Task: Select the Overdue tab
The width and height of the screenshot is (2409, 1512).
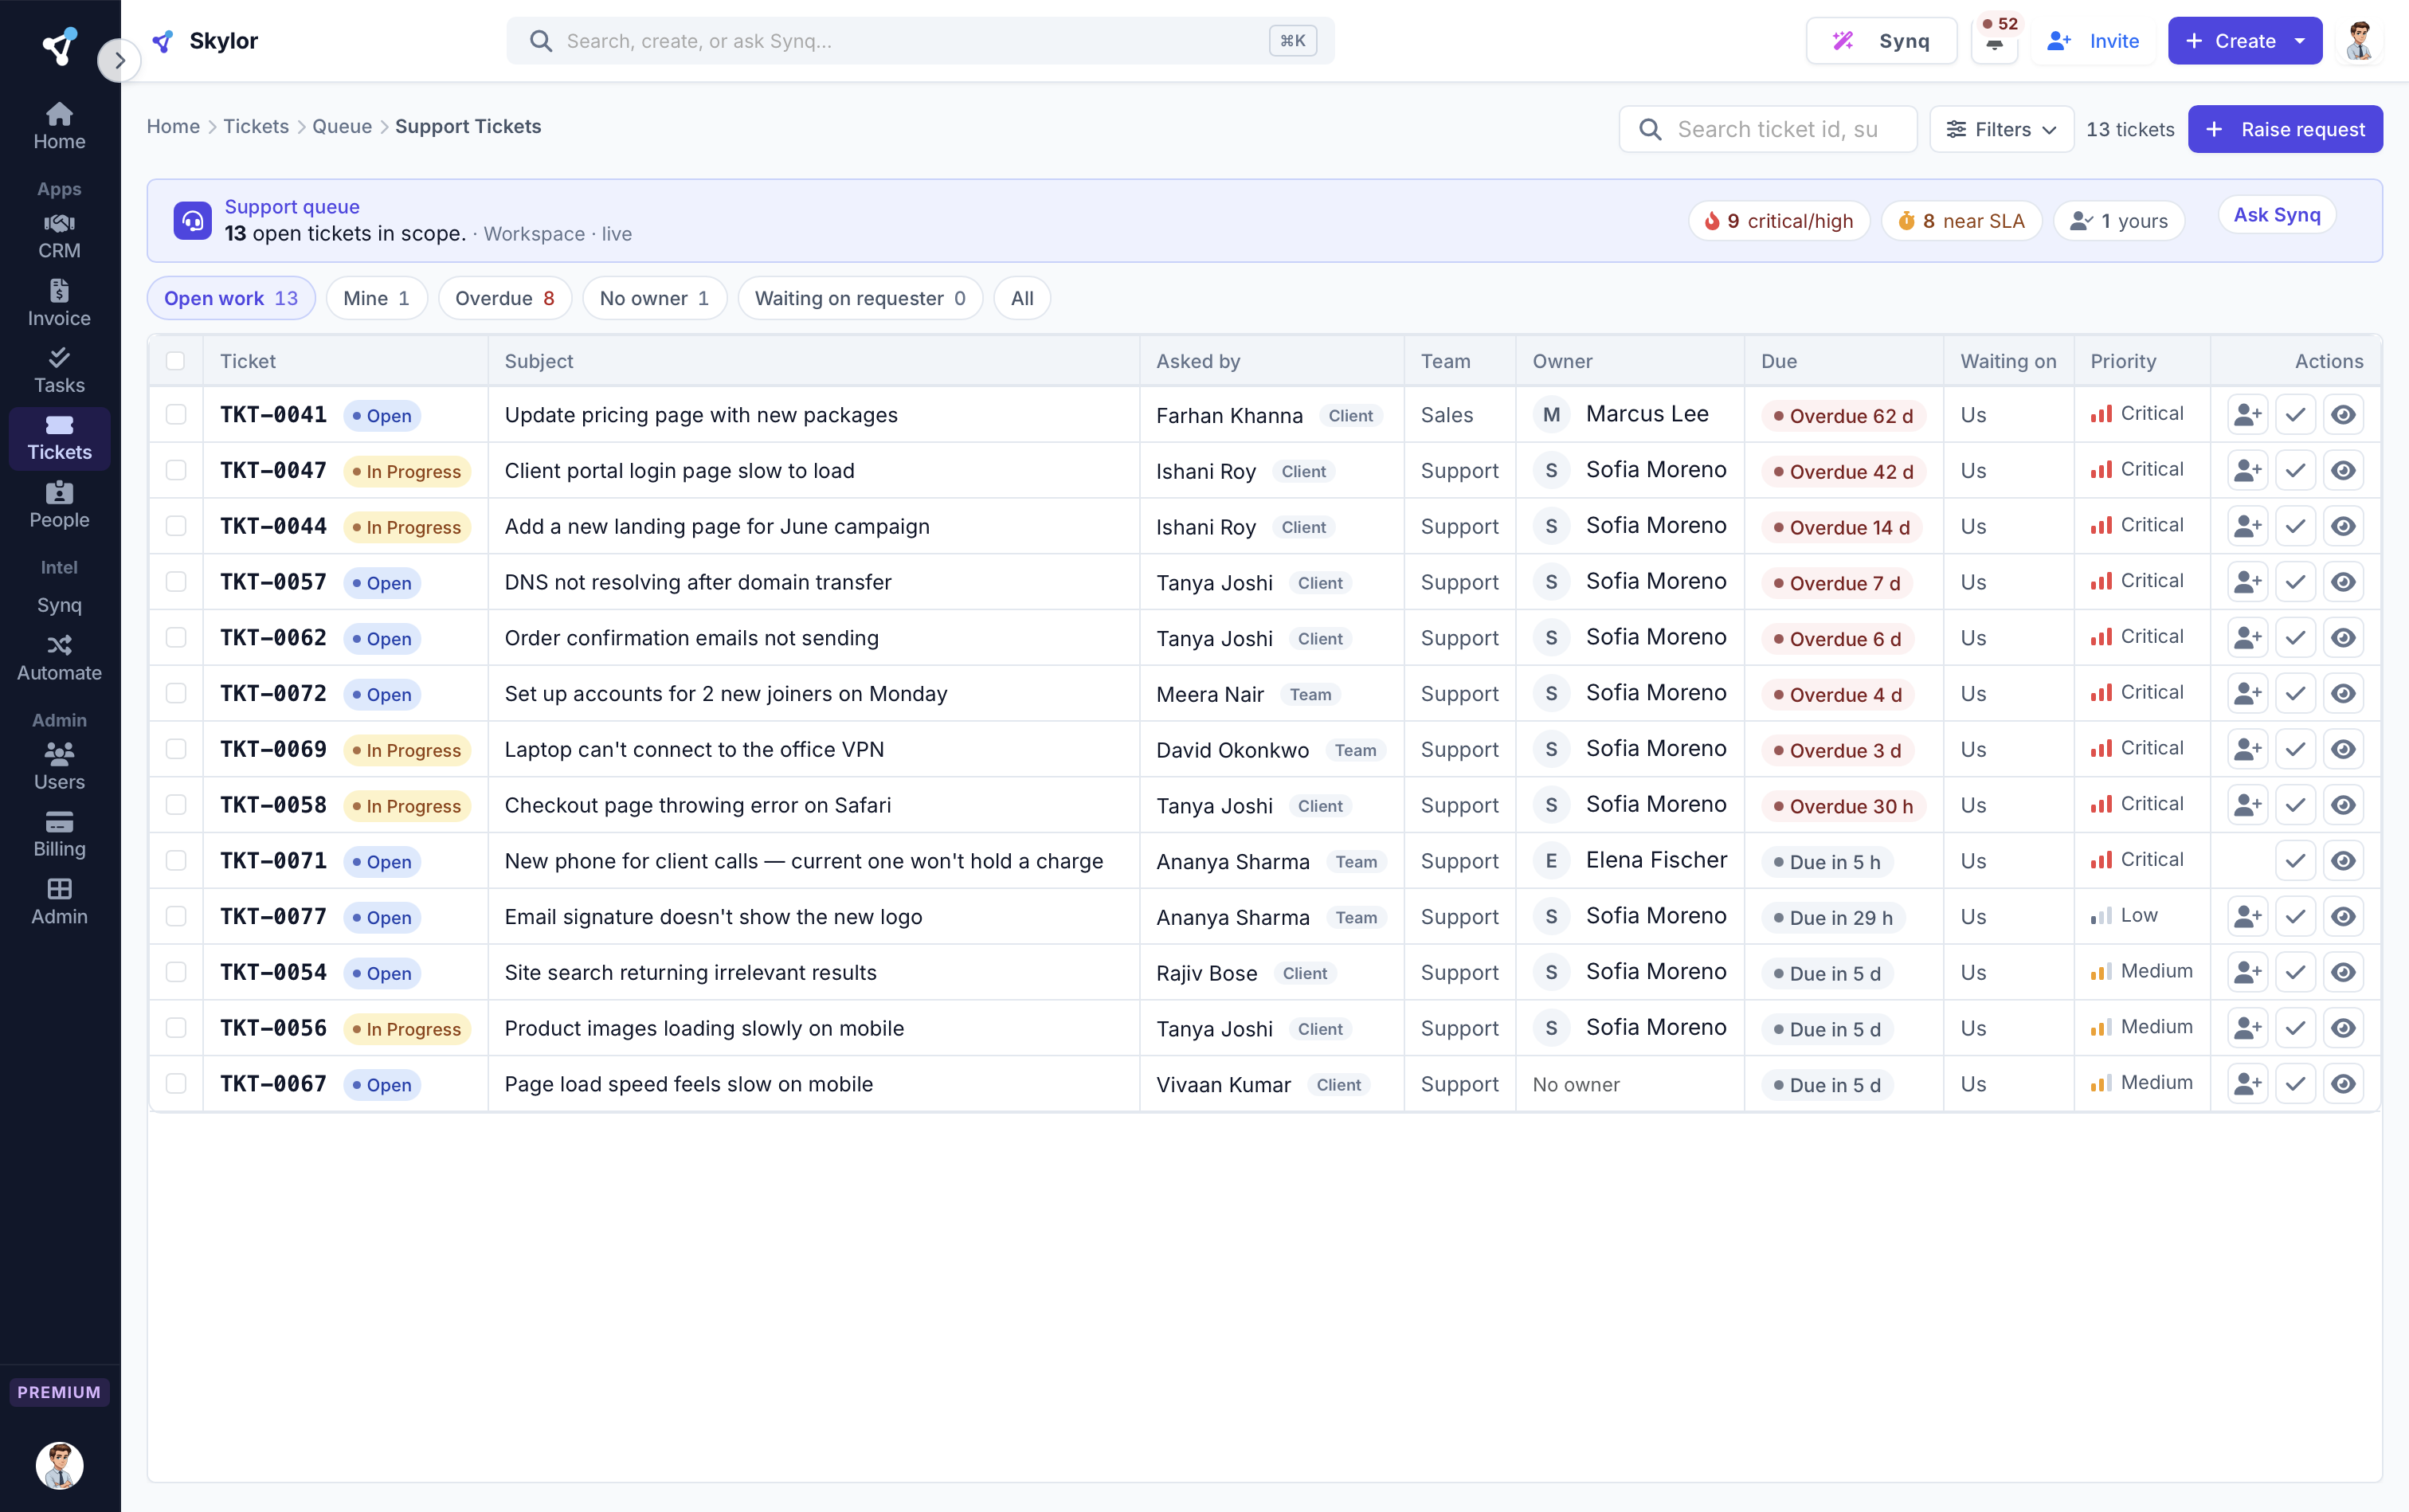Action: (505, 298)
